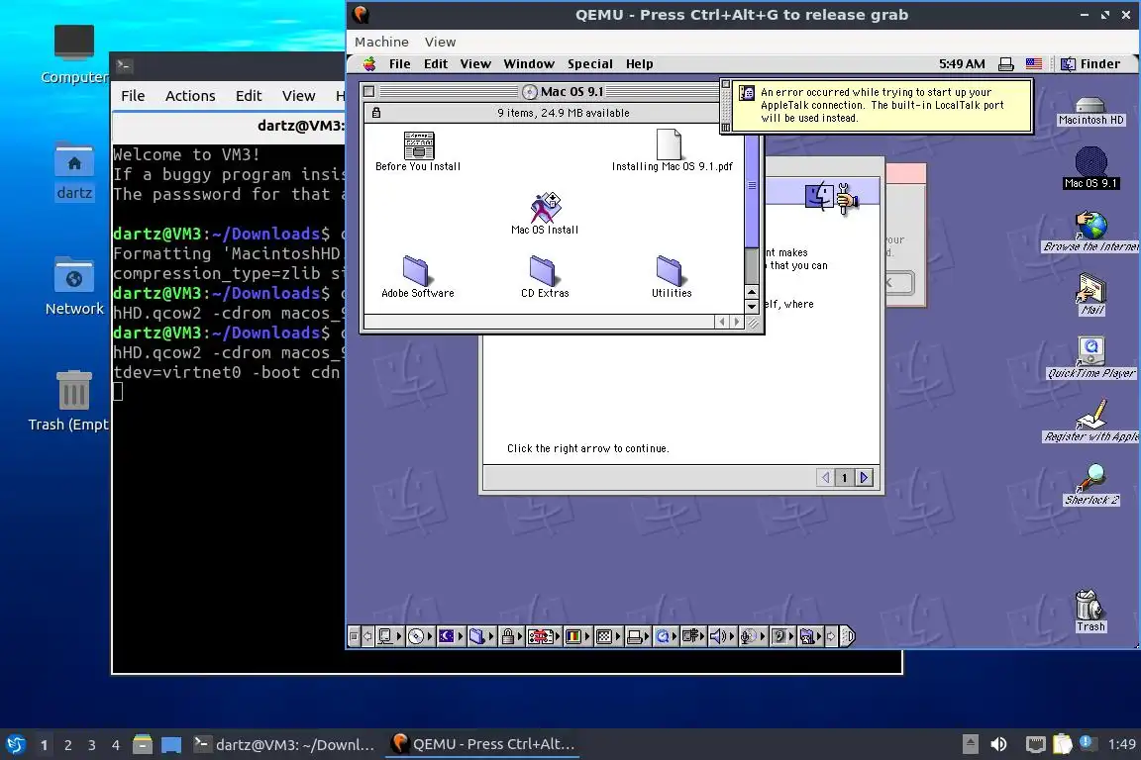1141x760 pixels.
Task: Open the Mac Edit menu
Action: [x=435, y=64]
